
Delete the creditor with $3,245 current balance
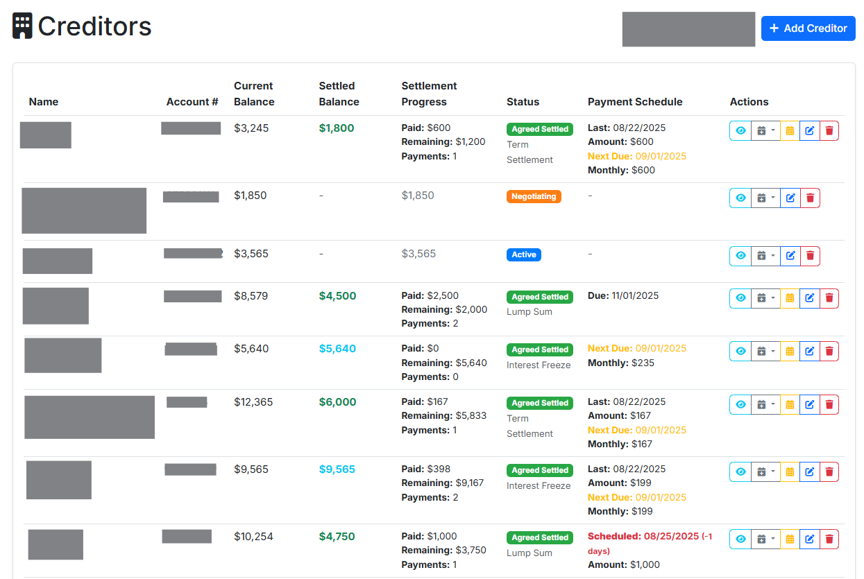[x=829, y=131]
